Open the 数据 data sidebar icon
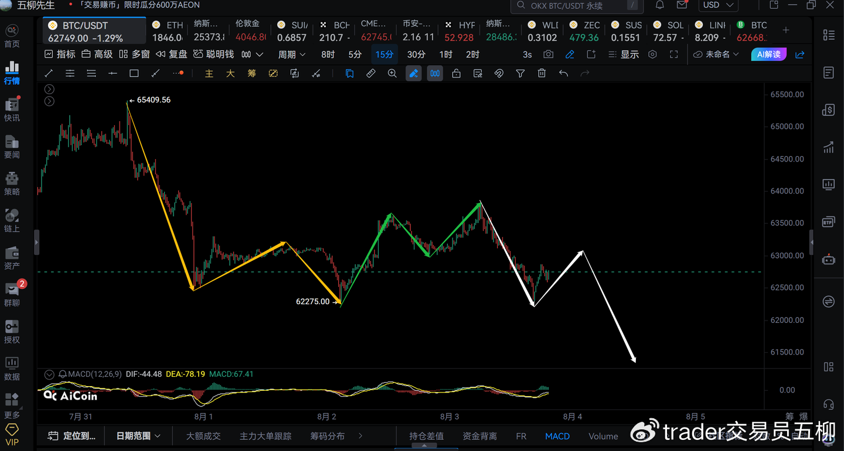This screenshot has height=451, width=844. point(12,369)
